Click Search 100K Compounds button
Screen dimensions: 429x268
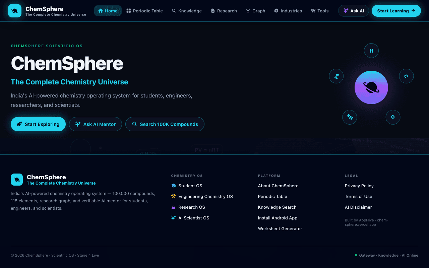point(165,124)
